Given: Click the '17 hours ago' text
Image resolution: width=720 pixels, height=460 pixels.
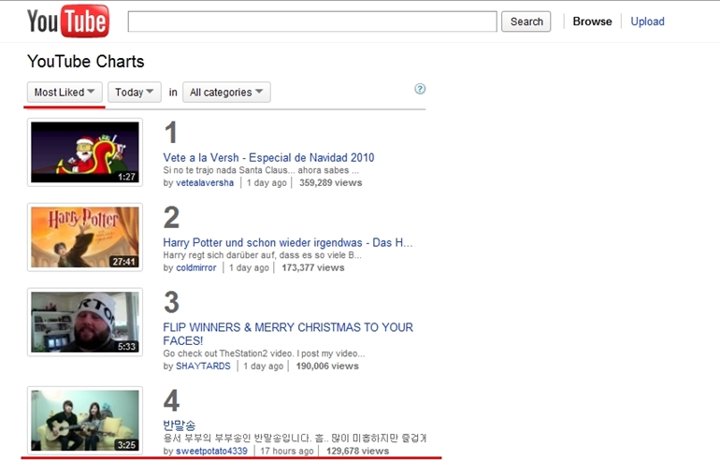Looking at the screenshot, I should click(x=287, y=451).
